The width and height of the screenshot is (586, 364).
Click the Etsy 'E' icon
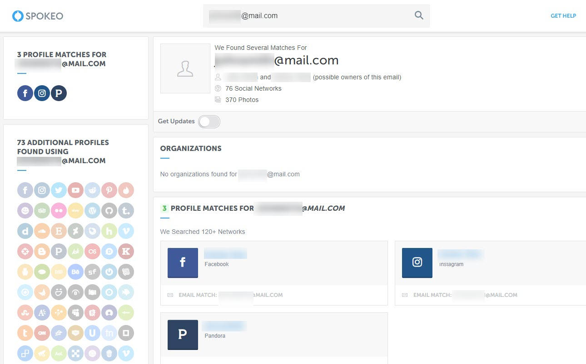(59, 231)
